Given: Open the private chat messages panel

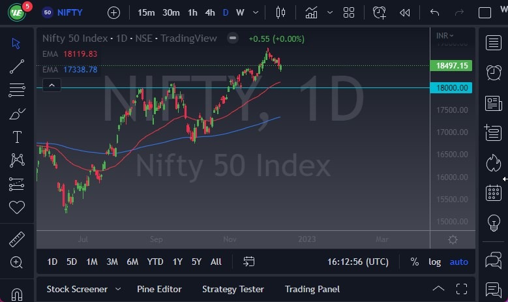Looking at the screenshot, I should pyautogui.click(x=494, y=290).
